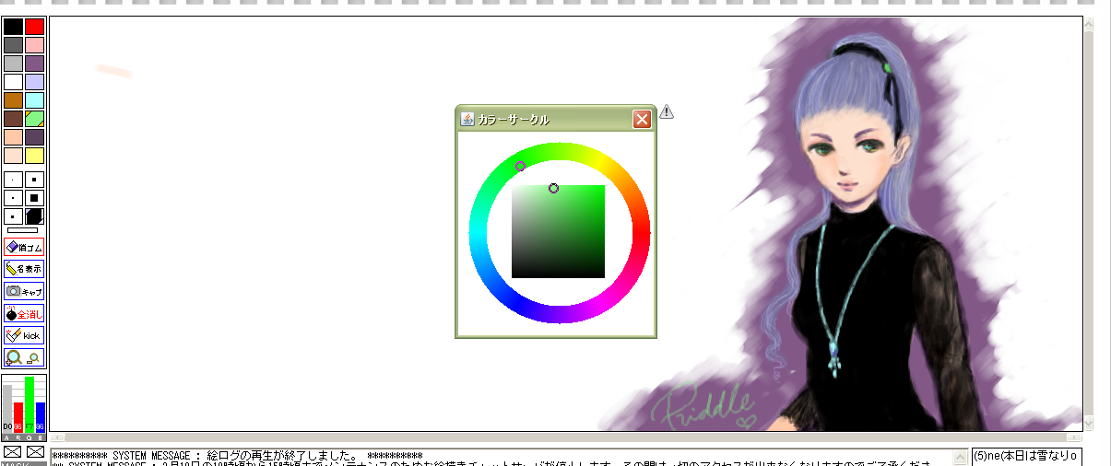This screenshot has width=1111, height=466.
Task: Click the SYSTEM MESSAGE chat log line
Action: 237,456
